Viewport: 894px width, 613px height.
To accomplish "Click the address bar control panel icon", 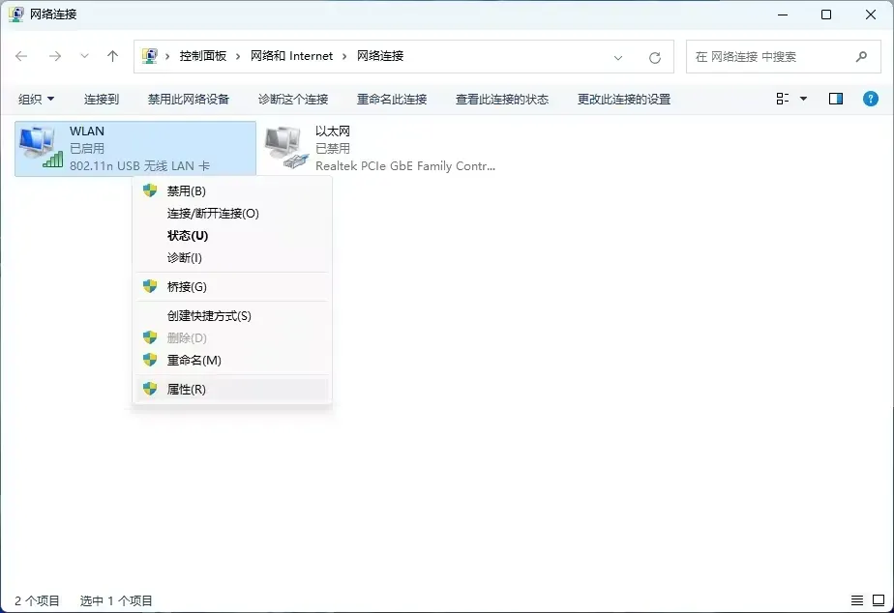I will [149, 56].
